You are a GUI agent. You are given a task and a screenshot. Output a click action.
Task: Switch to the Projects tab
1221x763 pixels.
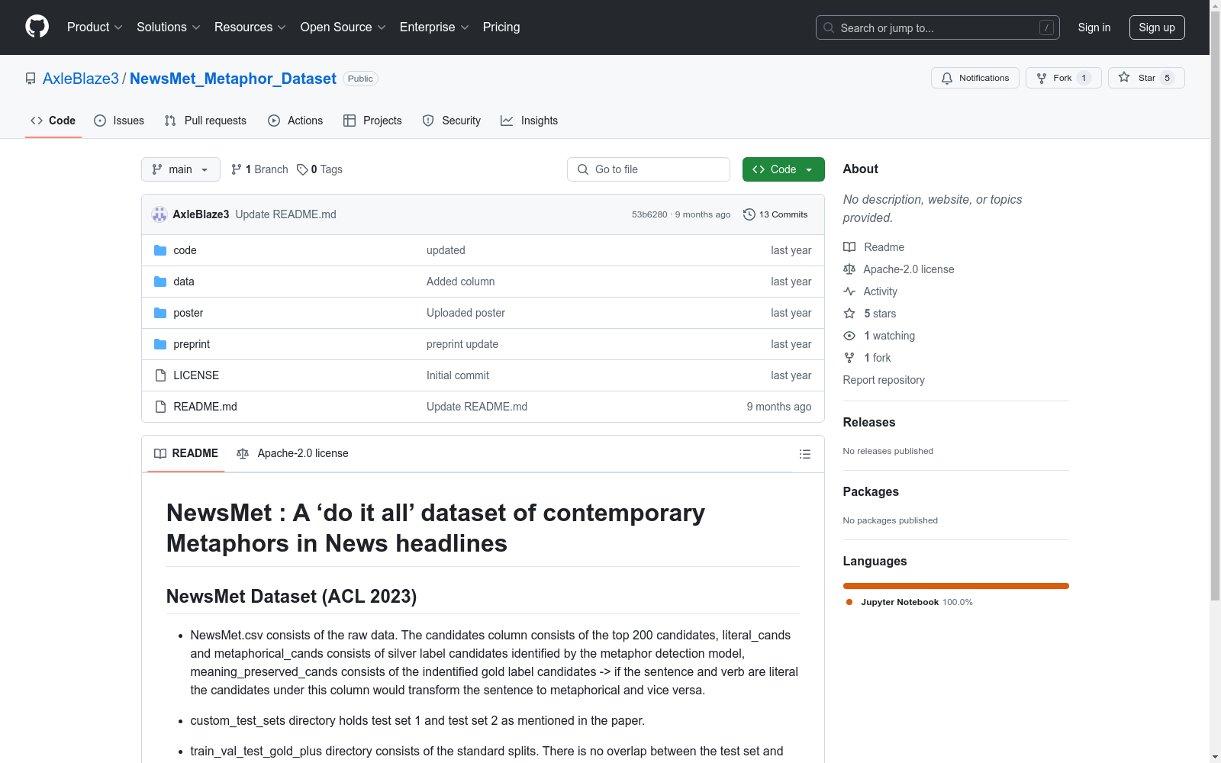pyautogui.click(x=372, y=121)
